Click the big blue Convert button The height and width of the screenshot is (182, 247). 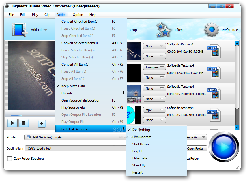pyautogui.click(x=224, y=147)
